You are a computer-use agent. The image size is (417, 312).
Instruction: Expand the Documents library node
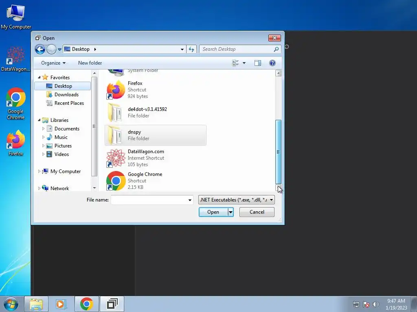coord(43,129)
